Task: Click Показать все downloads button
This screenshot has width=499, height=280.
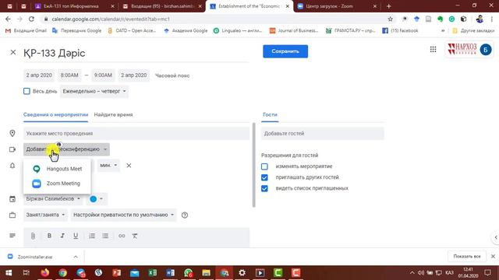Action: tap(467, 256)
